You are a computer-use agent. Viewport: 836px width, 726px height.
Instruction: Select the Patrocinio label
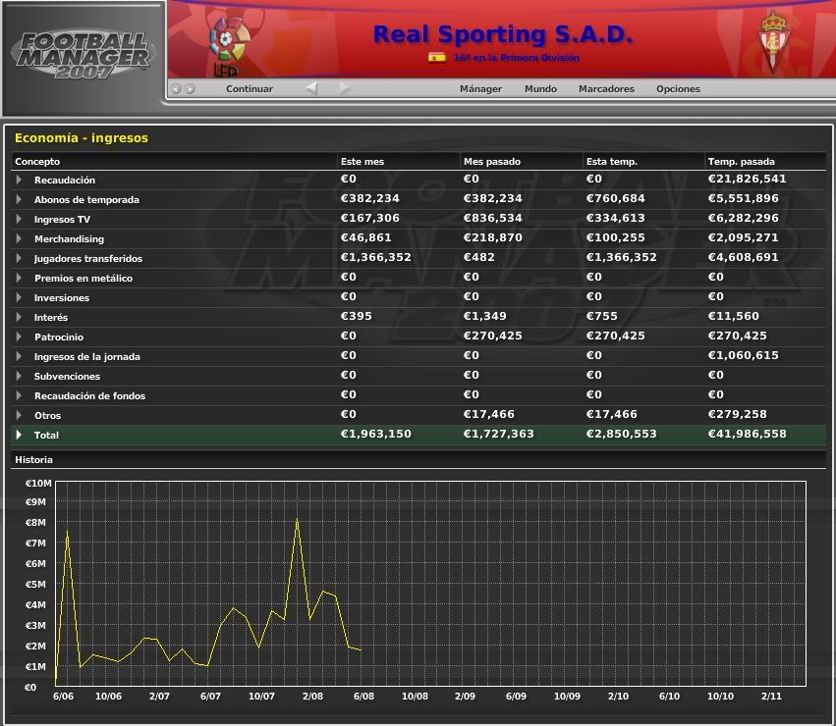pos(59,337)
